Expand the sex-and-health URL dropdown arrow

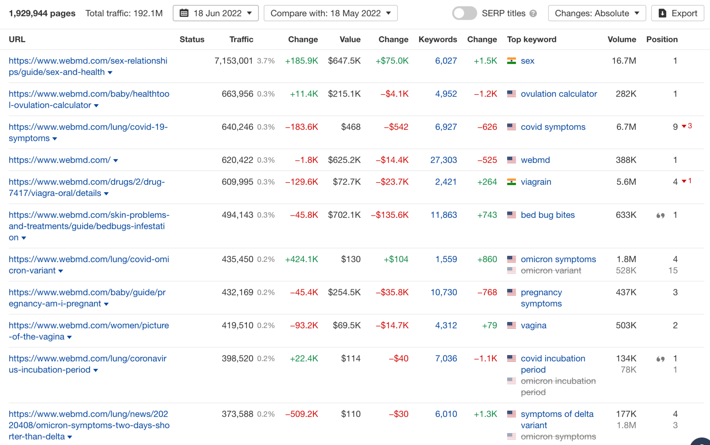pos(110,73)
